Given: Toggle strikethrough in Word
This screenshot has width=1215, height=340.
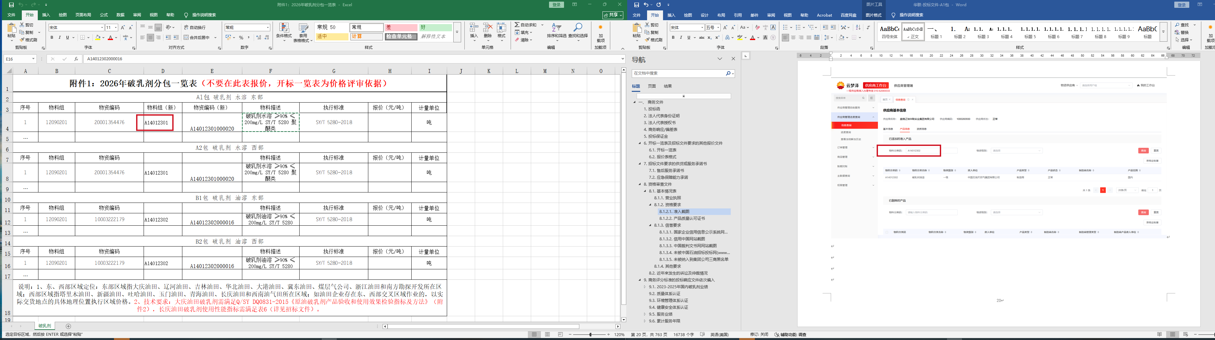Looking at the screenshot, I should click(701, 38).
